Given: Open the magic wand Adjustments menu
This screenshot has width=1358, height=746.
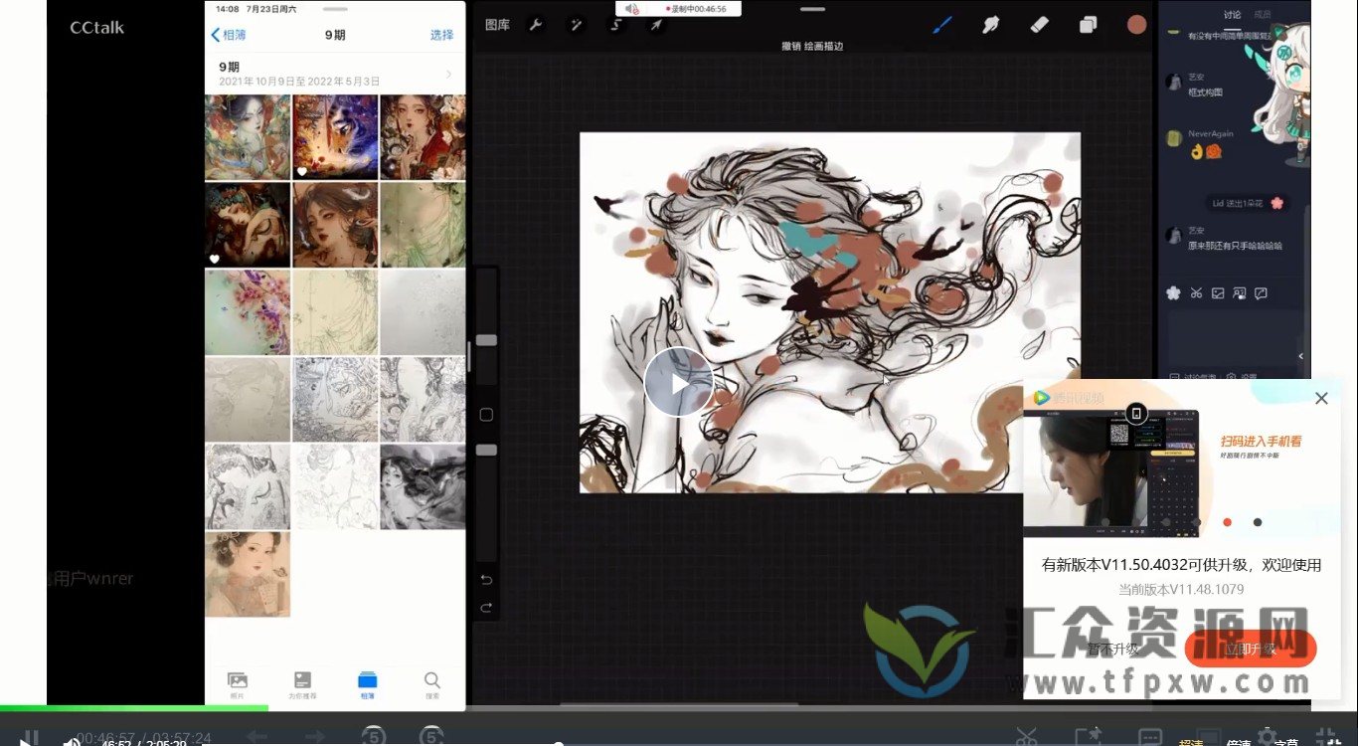Looking at the screenshot, I should [x=576, y=25].
